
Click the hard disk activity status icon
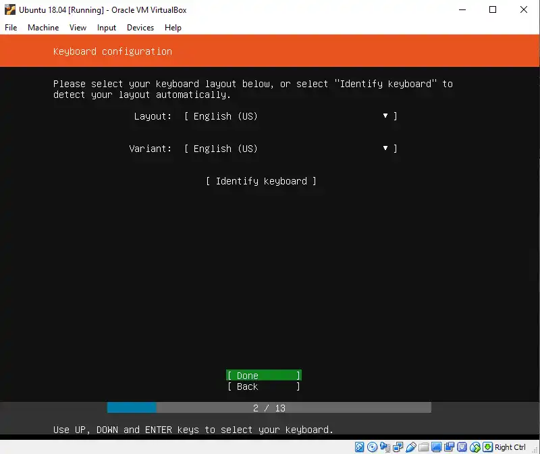click(x=360, y=447)
